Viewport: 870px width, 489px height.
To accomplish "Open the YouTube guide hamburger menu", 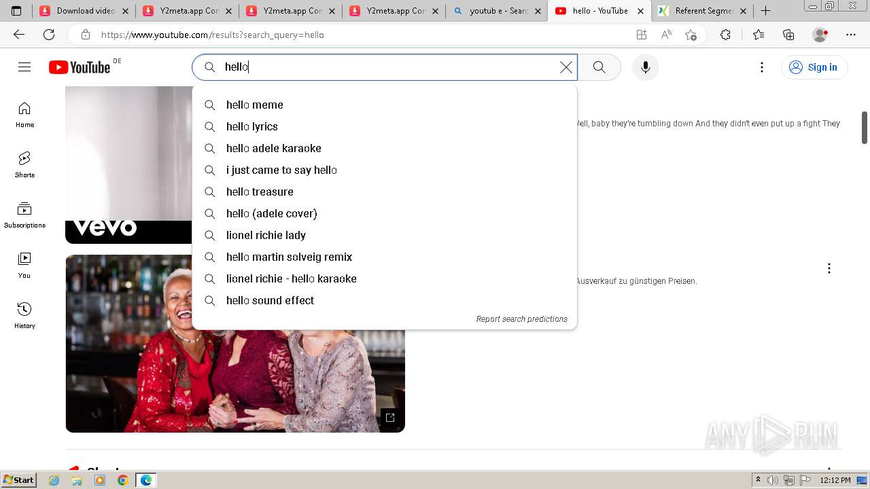I will click(x=24, y=67).
